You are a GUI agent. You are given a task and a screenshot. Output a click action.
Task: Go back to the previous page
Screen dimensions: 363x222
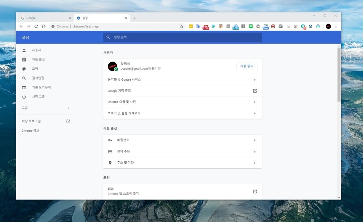[21, 26]
